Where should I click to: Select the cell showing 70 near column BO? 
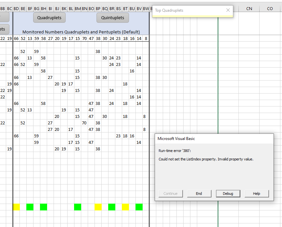(84, 123)
